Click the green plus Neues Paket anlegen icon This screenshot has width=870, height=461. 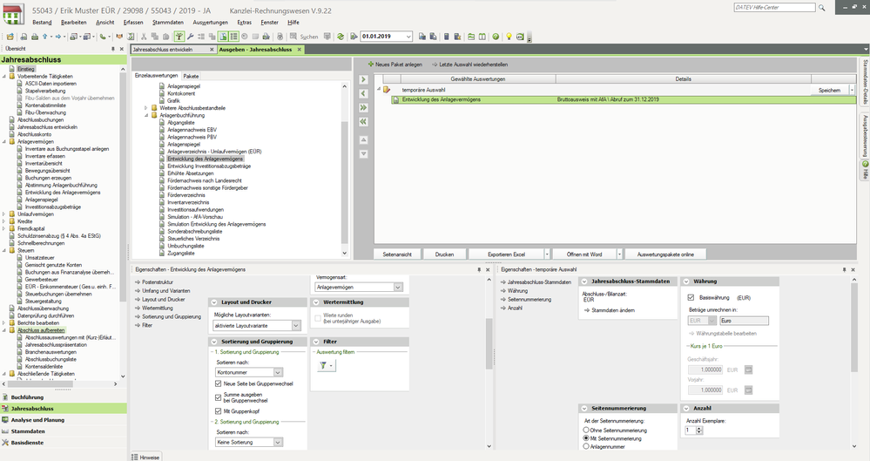[x=370, y=64]
